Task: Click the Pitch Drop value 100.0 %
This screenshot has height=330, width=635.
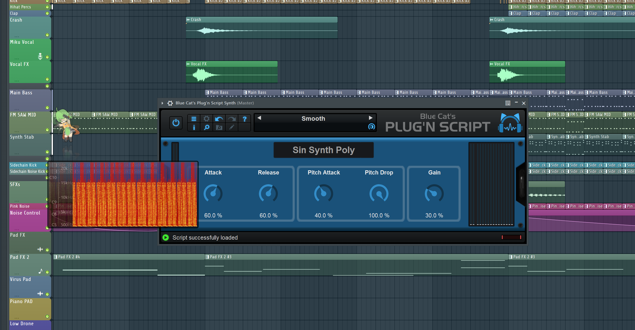Action: [379, 215]
